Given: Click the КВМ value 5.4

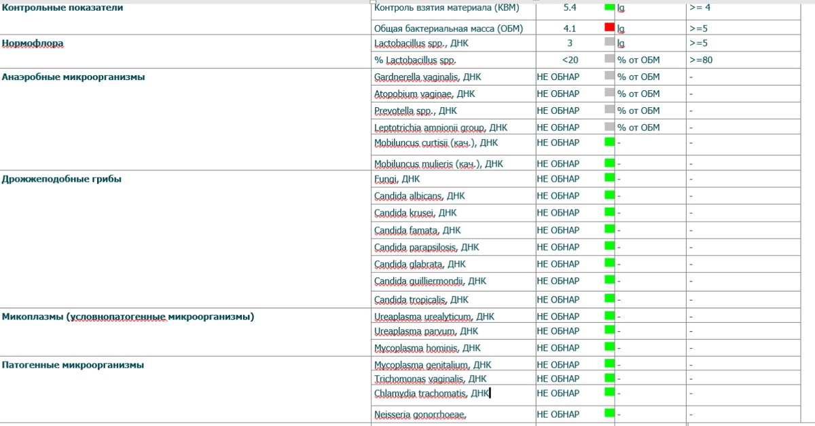Looking at the screenshot, I should pyautogui.click(x=569, y=8).
